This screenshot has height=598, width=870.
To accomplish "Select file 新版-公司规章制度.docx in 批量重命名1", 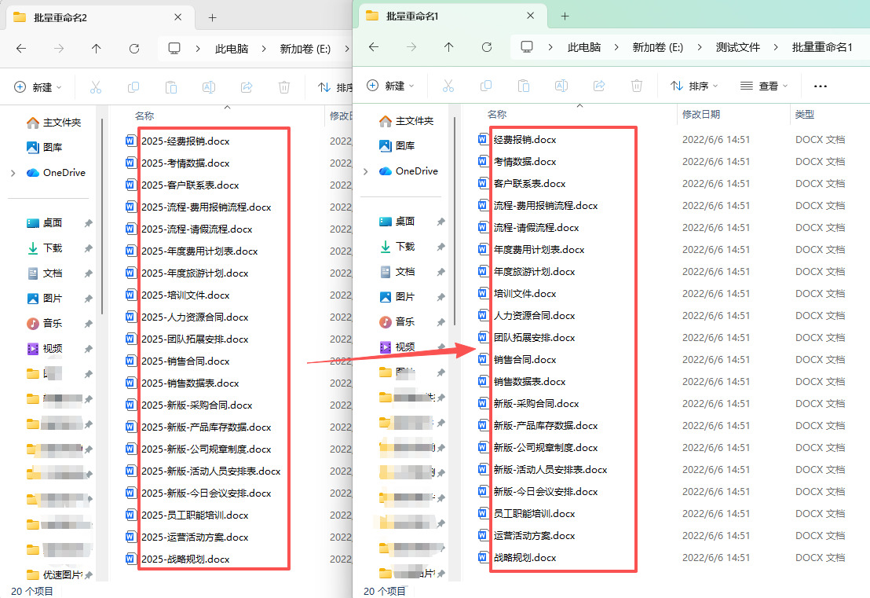I will pyautogui.click(x=546, y=448).
